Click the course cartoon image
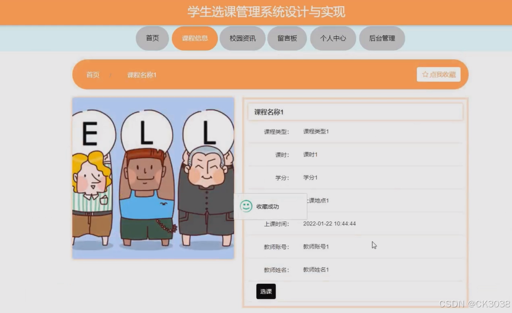Viewport: 512px width, 313px height. coord(153,178)
